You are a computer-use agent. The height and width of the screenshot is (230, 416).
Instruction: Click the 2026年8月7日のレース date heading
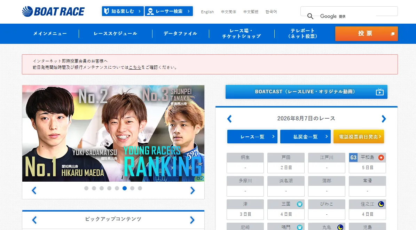coord(306,119)
